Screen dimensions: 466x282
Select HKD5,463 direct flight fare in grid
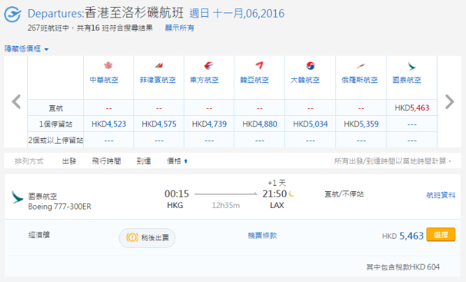(x=412, y=107)
